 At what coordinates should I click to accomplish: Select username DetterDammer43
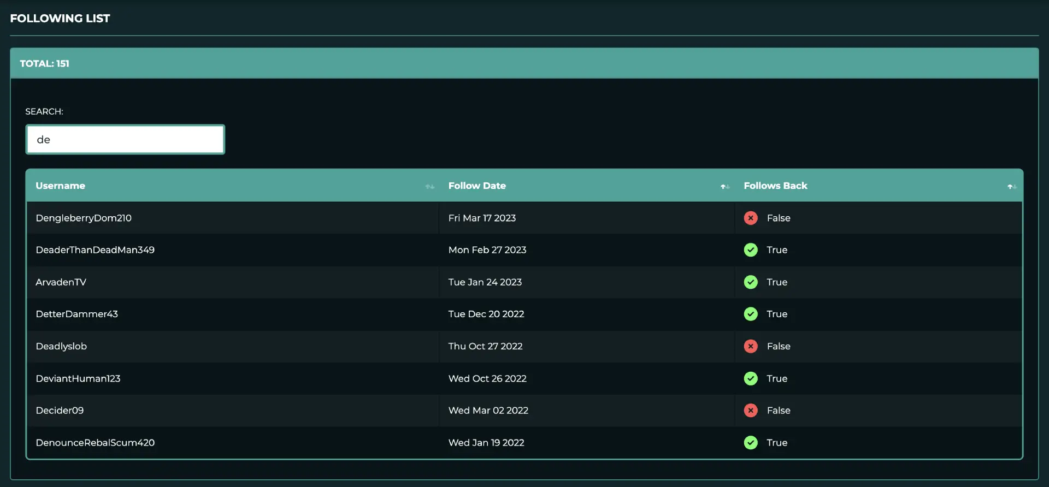[x=76, y=314]
